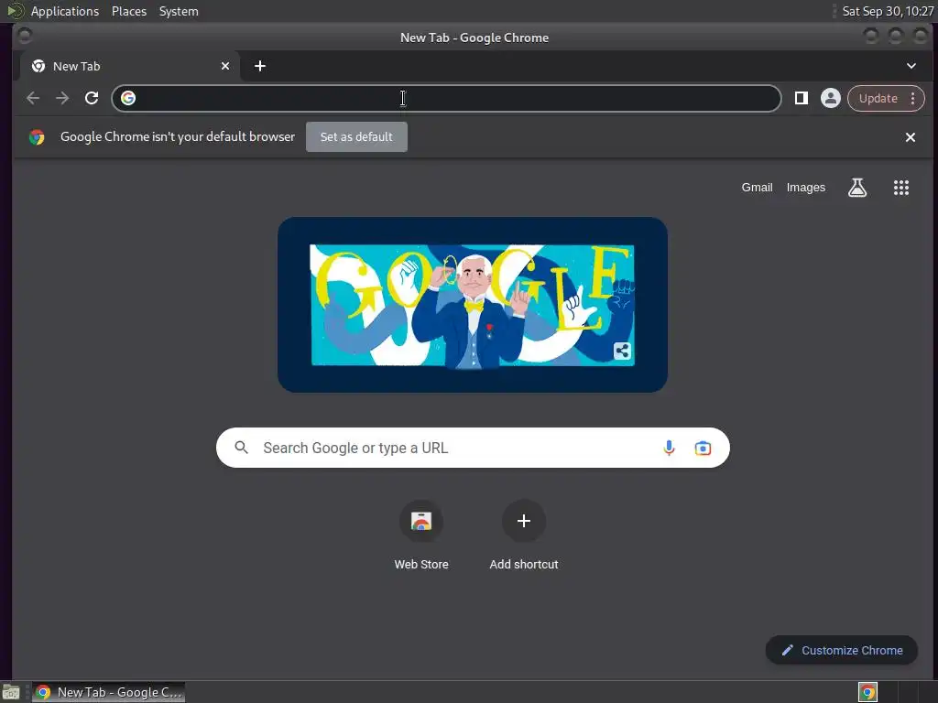Open the Images link

(x=806, y=187)
